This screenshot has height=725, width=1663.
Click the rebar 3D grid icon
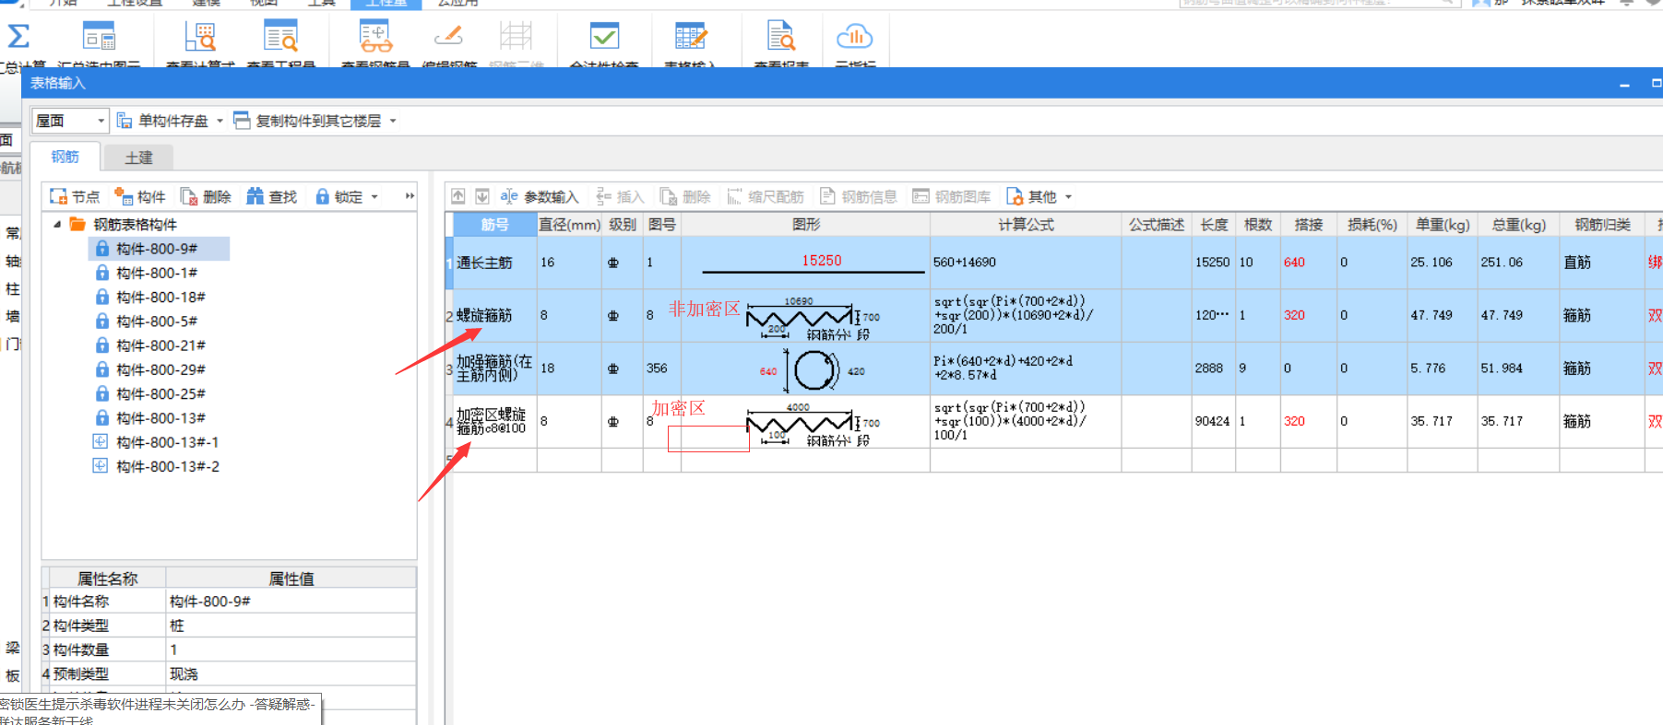(516, 37)
